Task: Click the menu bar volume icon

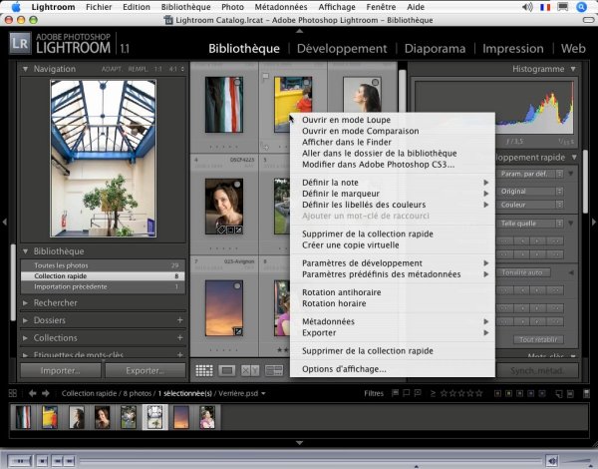Action: point(527,7)
